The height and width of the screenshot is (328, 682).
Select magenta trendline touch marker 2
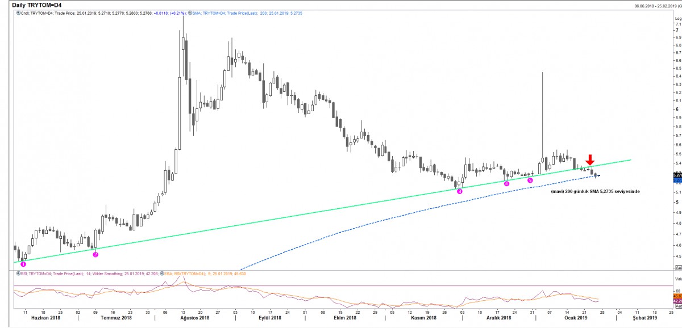pyautogui.click(x=95, y=254)
